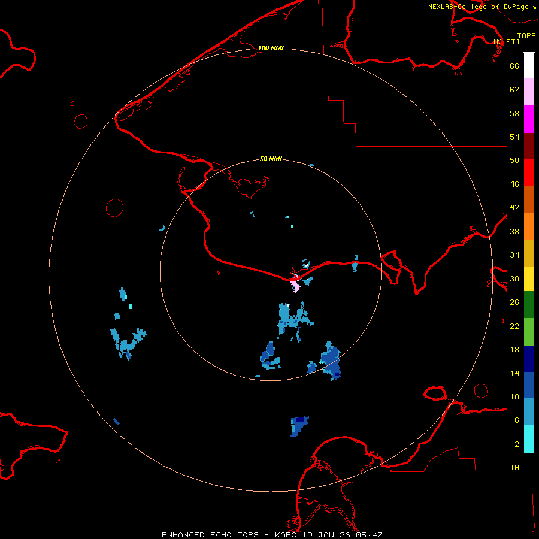
Task: Click the TOPS legend title
Action: [x=526, y=35]
